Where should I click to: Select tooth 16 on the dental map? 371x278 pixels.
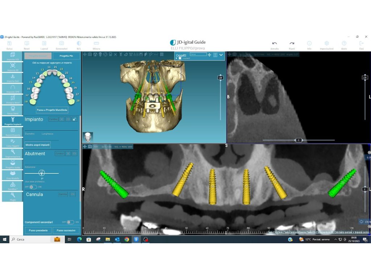point(36,90)
